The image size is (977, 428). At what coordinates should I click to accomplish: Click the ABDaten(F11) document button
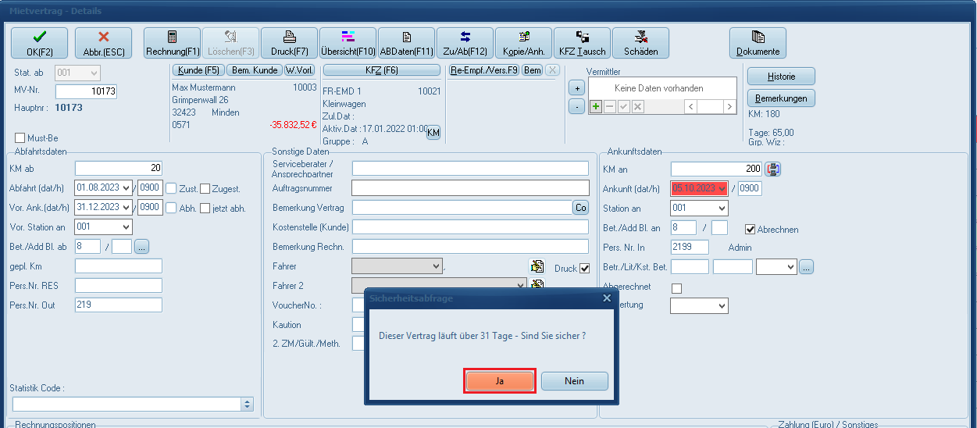click(406, 43)
